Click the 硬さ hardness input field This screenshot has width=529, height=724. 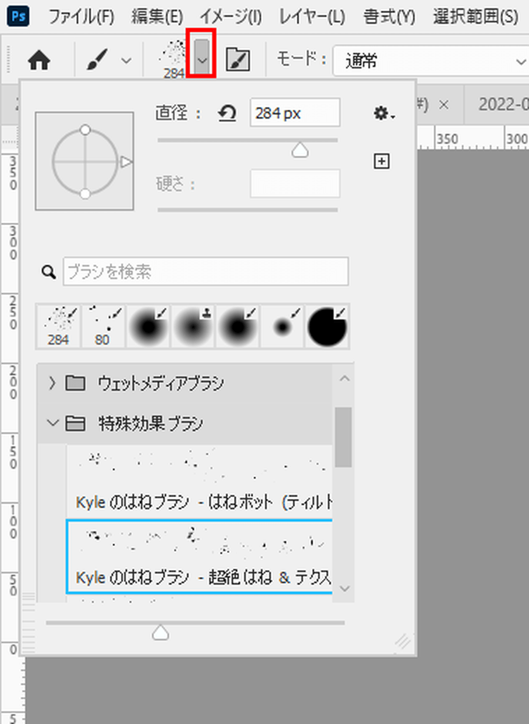[x=295, y=183]
